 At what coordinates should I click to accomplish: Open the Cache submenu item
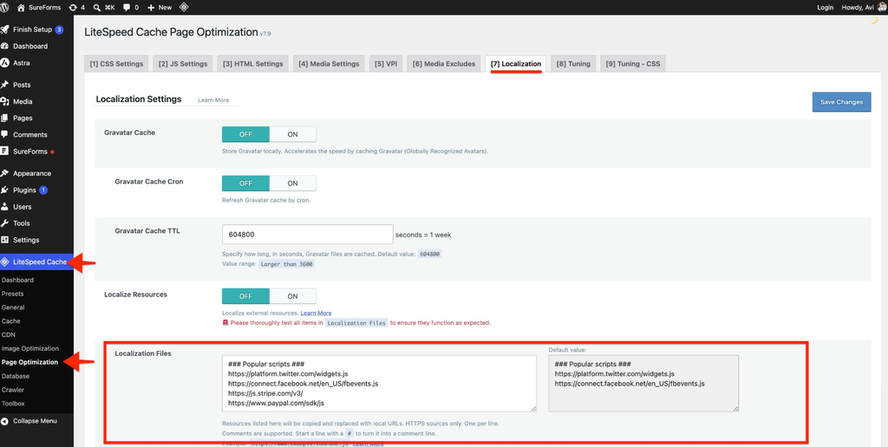pyautogui.click(x=10, y=321)
